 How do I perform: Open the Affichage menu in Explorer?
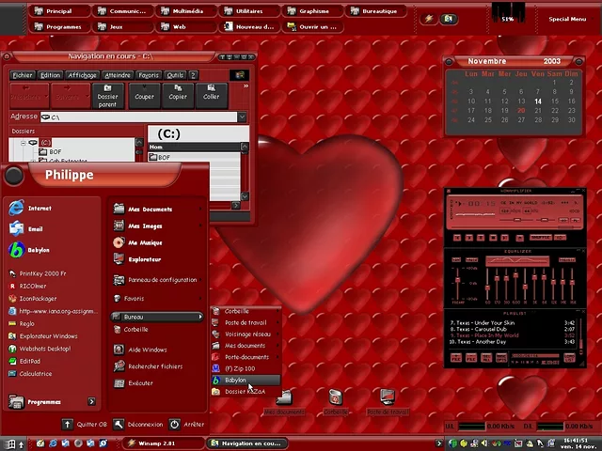click(x=82, y=75)
